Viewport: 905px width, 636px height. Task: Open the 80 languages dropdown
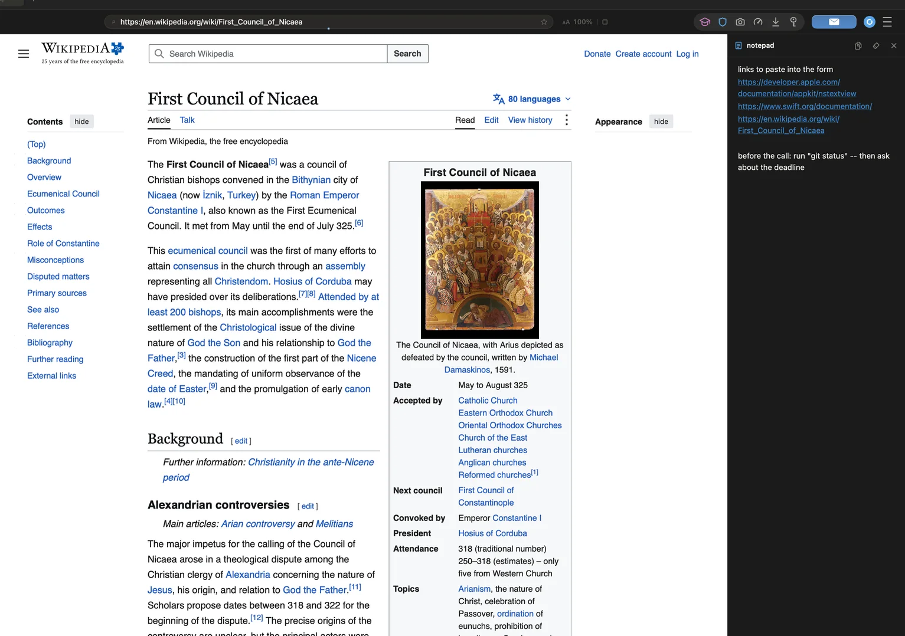tap(532, 99)
